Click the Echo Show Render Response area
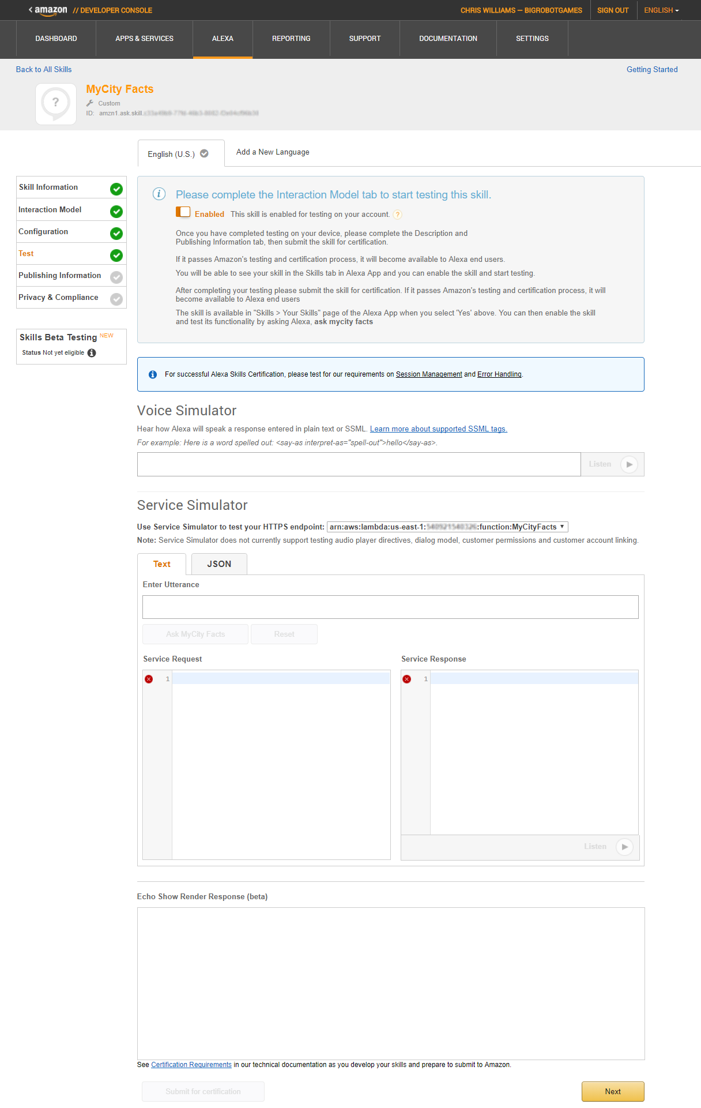 pyautogui.click(x=391, y=983)
